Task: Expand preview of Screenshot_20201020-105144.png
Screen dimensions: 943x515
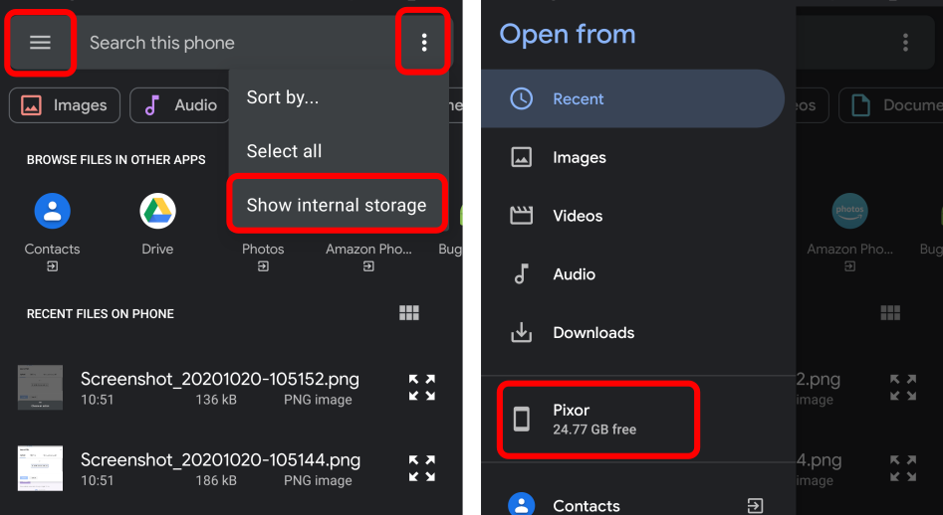Action: point(422,468)
